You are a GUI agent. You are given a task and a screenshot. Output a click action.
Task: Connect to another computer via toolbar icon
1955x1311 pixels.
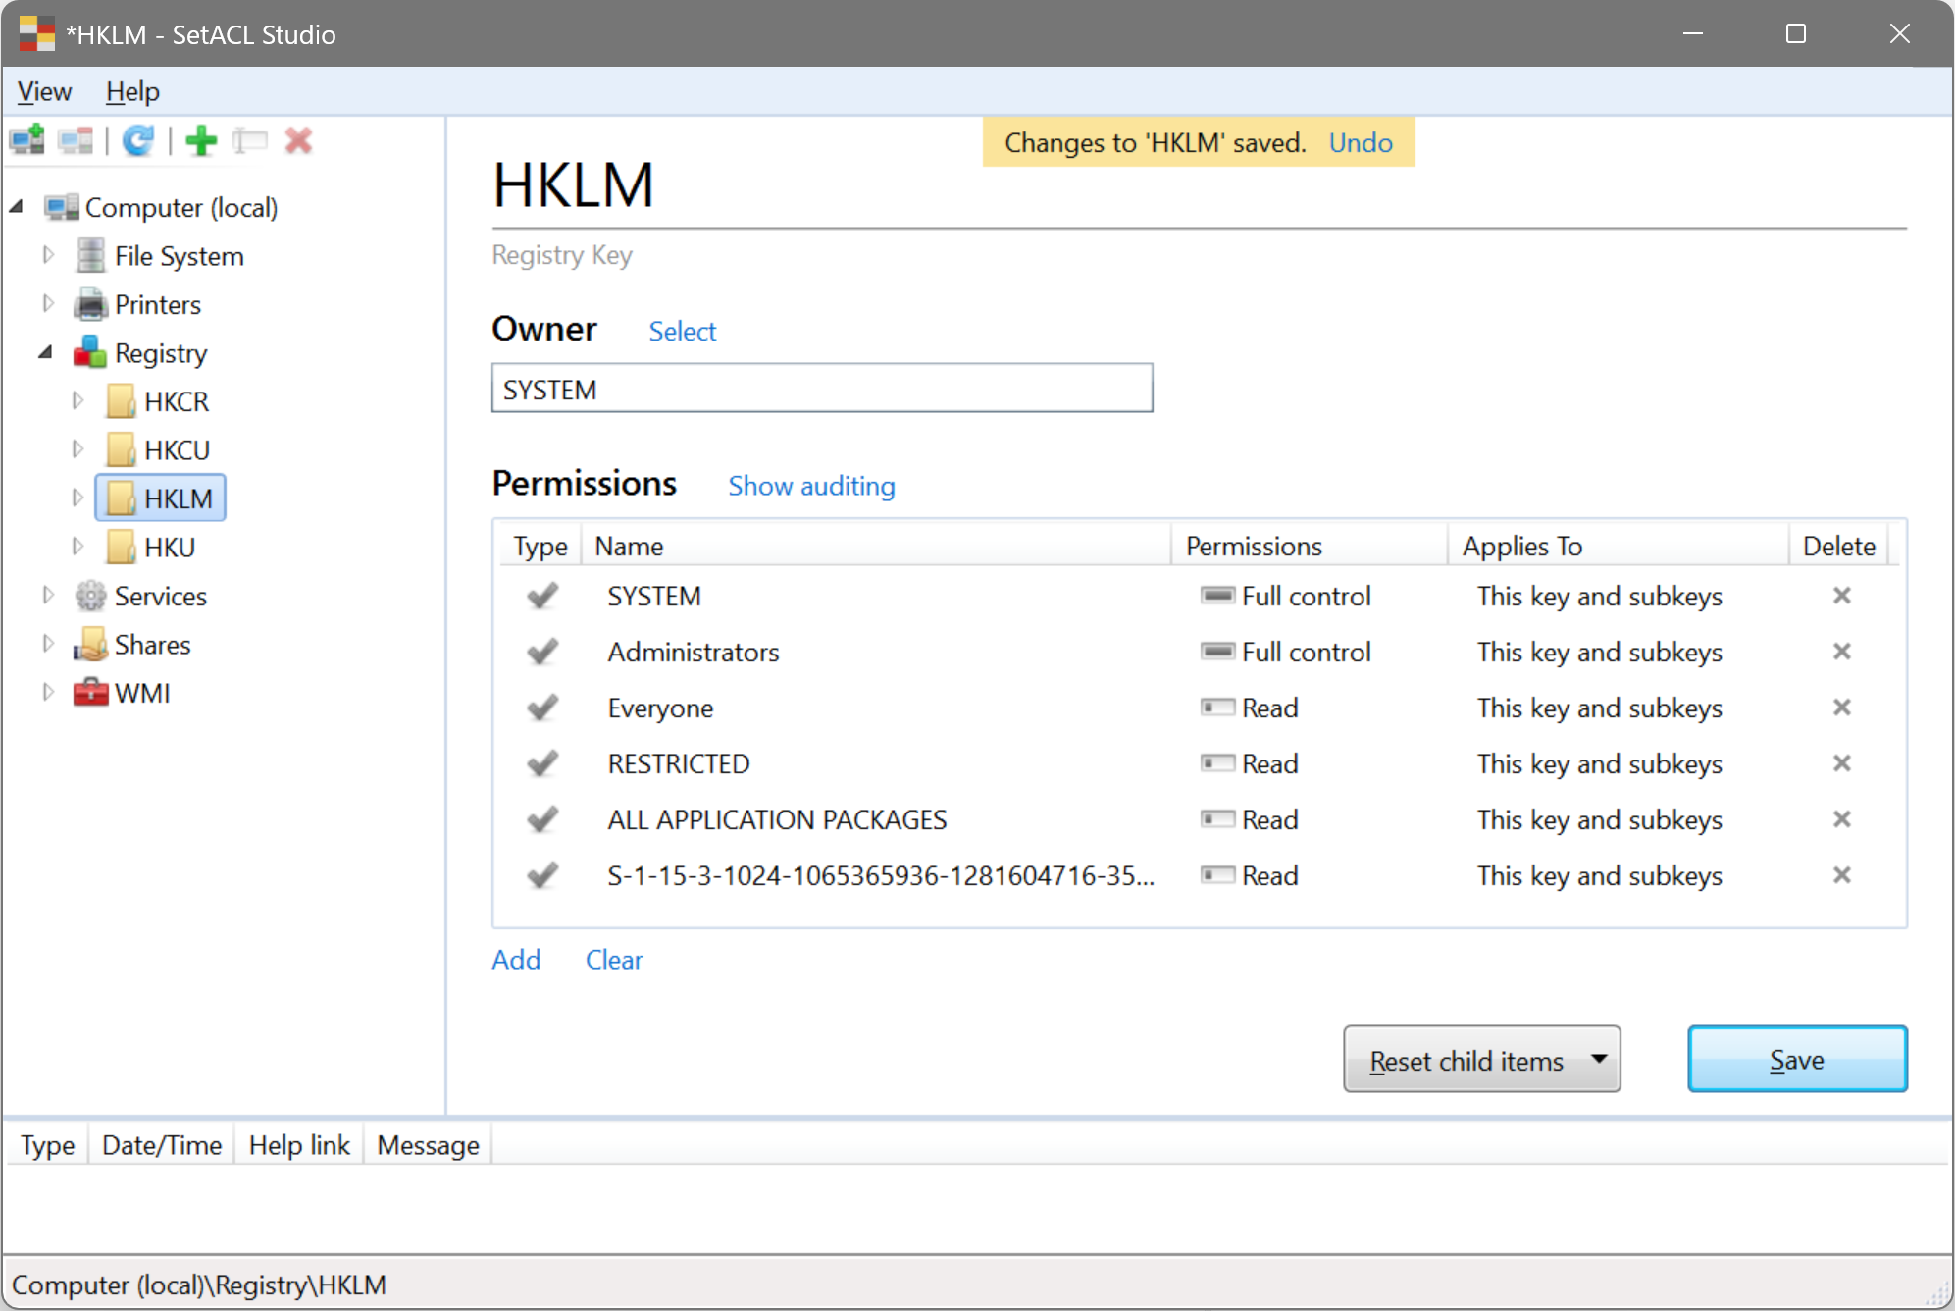pos(26,140)
